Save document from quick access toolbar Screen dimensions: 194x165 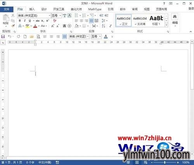coord(3,36)
